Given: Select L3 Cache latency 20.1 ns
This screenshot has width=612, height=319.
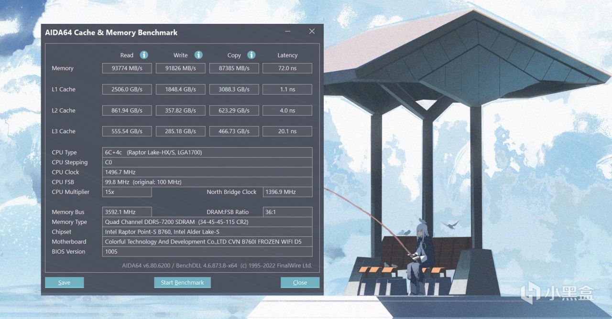Looking at the screenshot, I should click(x=287, y=131).
